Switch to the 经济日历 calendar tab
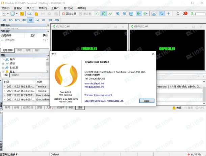This screenshot has width=206, height=156. click(x=28, y=108)
